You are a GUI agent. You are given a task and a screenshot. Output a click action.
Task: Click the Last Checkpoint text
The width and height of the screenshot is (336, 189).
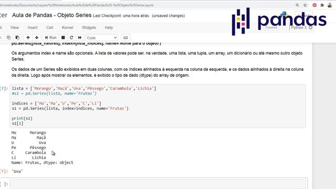click(121, 16)
